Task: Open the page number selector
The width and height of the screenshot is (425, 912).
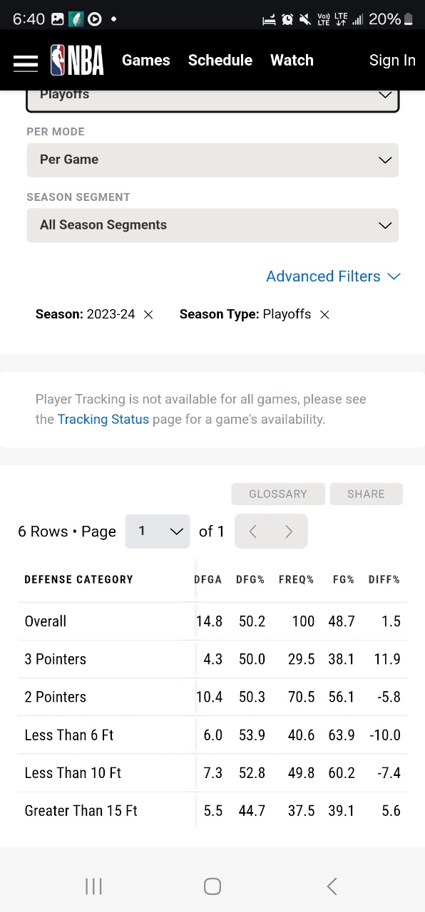Action: (158, 532)
